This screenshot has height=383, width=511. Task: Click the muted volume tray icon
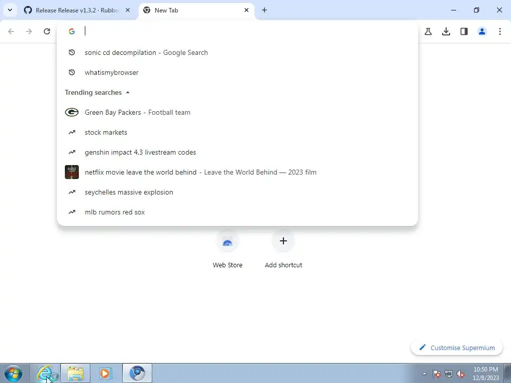(x=461, y=374)
